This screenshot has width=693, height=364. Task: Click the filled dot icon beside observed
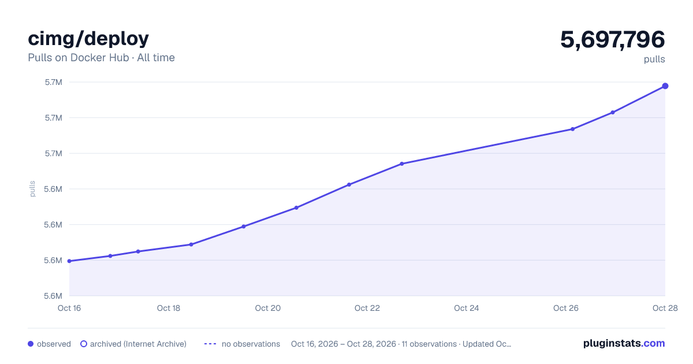pyautogui.click(x=31, y=344)
